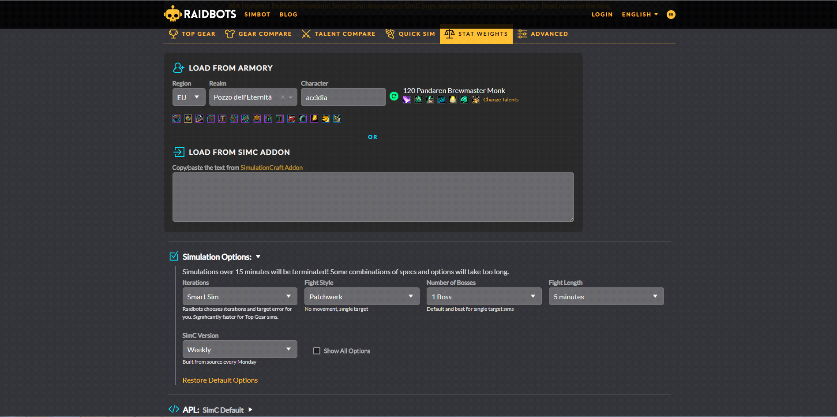Select the sixth talent icon, the green whirlwind
The image size is (837, 417).
tap(464, 100)
